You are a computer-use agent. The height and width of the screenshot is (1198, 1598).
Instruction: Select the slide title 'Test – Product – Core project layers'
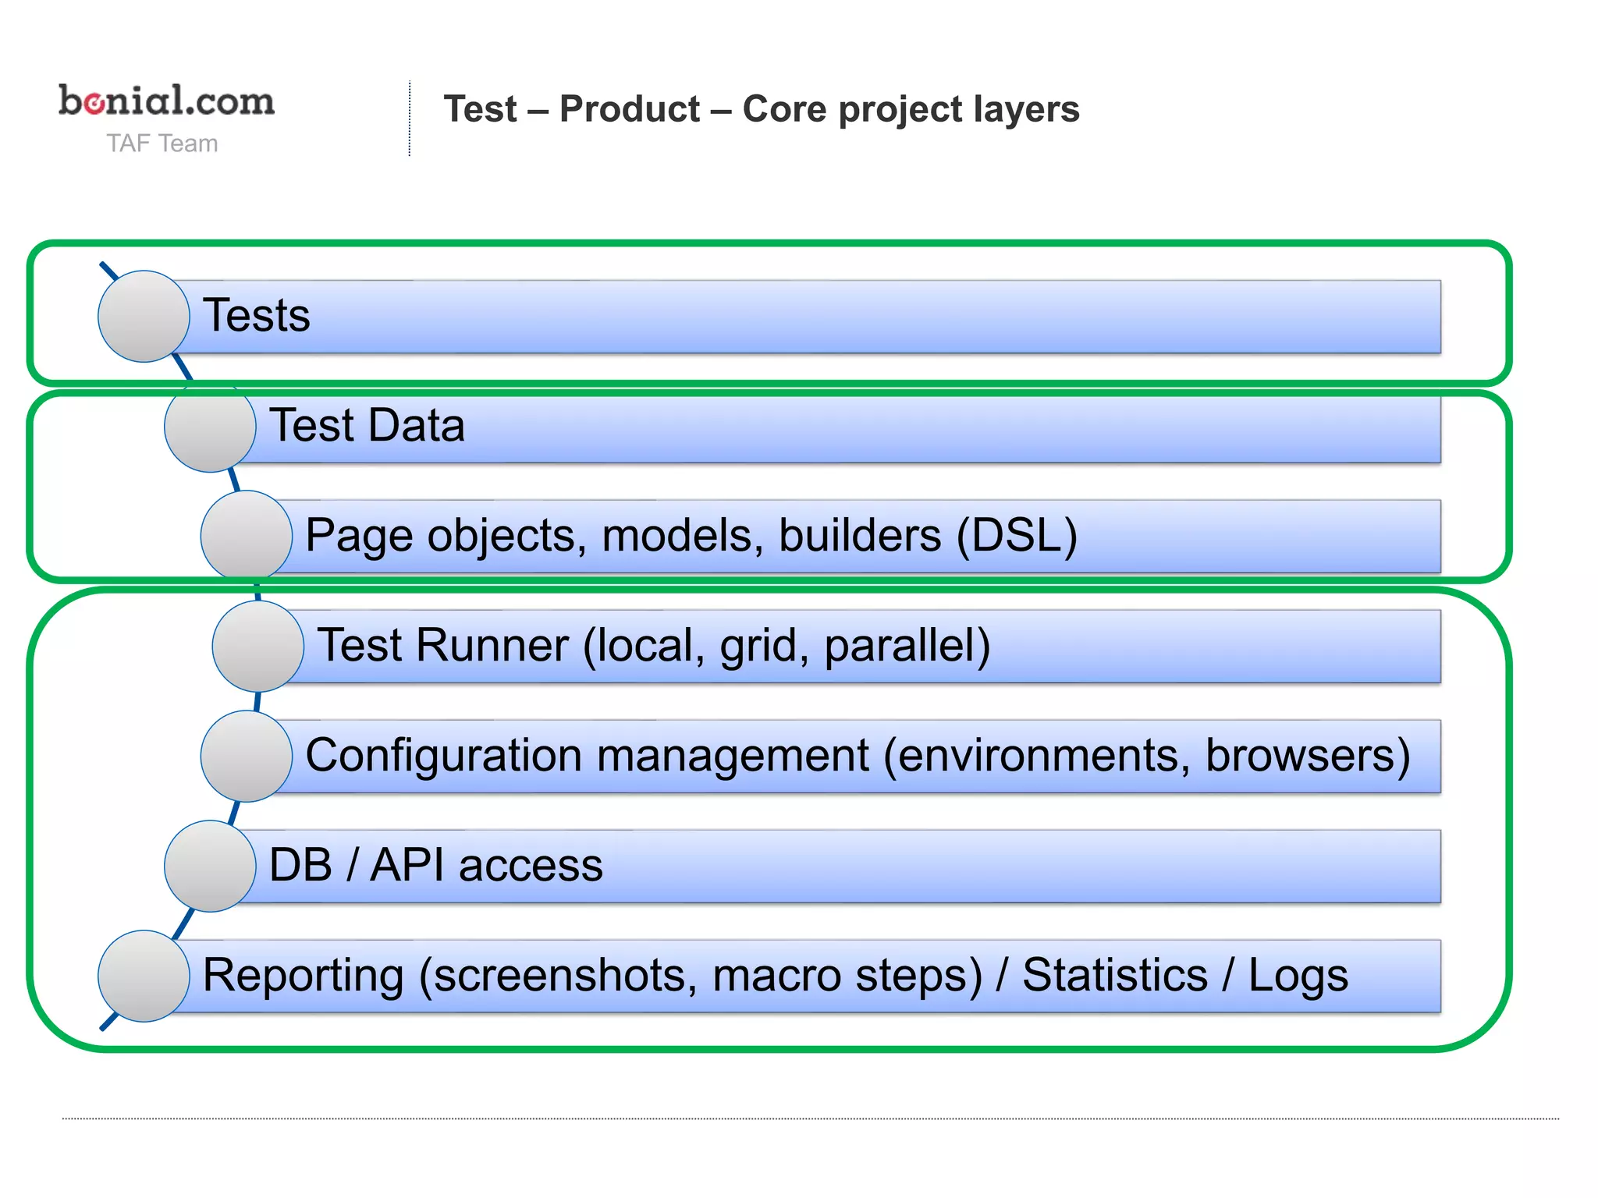(x=762, y=109)
